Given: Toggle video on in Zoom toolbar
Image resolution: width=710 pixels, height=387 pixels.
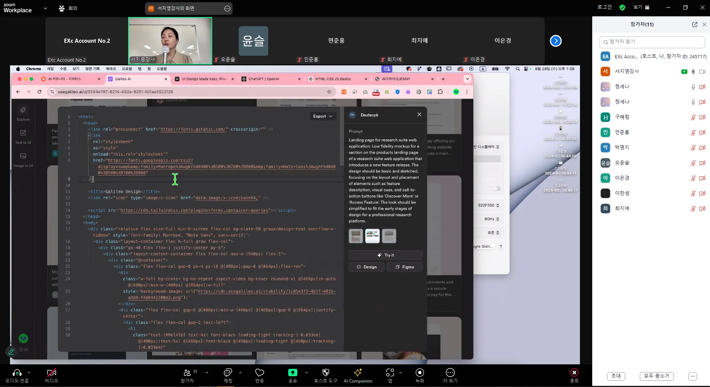Looking at the screenshot, I should pos(52,375).
